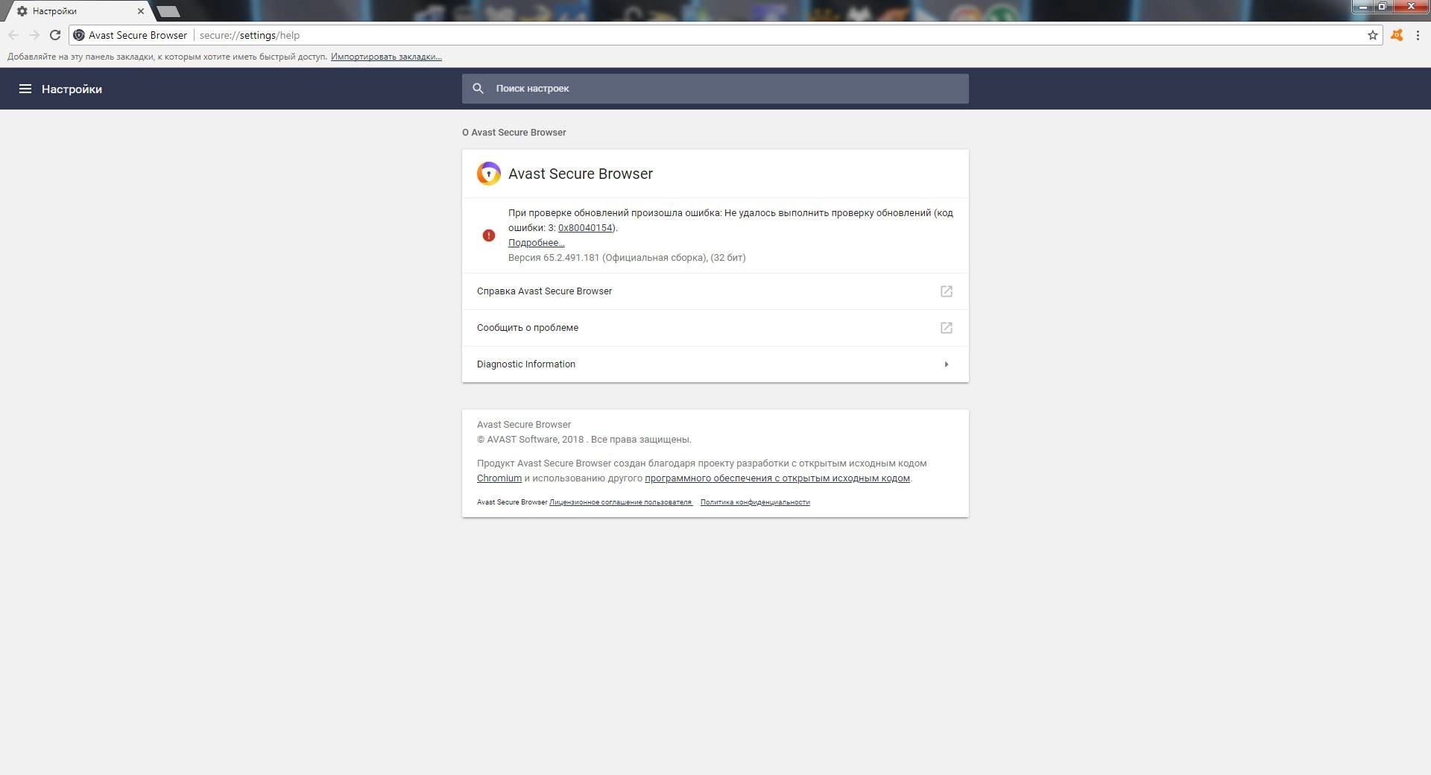Open Справка Avast Secure Browser row
Viewport: 1431px width, 775px height.
click(x=715, y=291)
